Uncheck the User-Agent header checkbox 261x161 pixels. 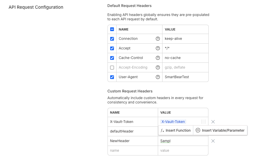click(112, 77)
